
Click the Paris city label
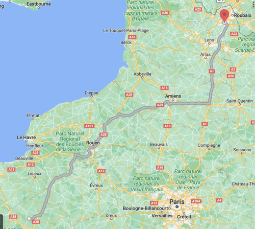(177, 202)
